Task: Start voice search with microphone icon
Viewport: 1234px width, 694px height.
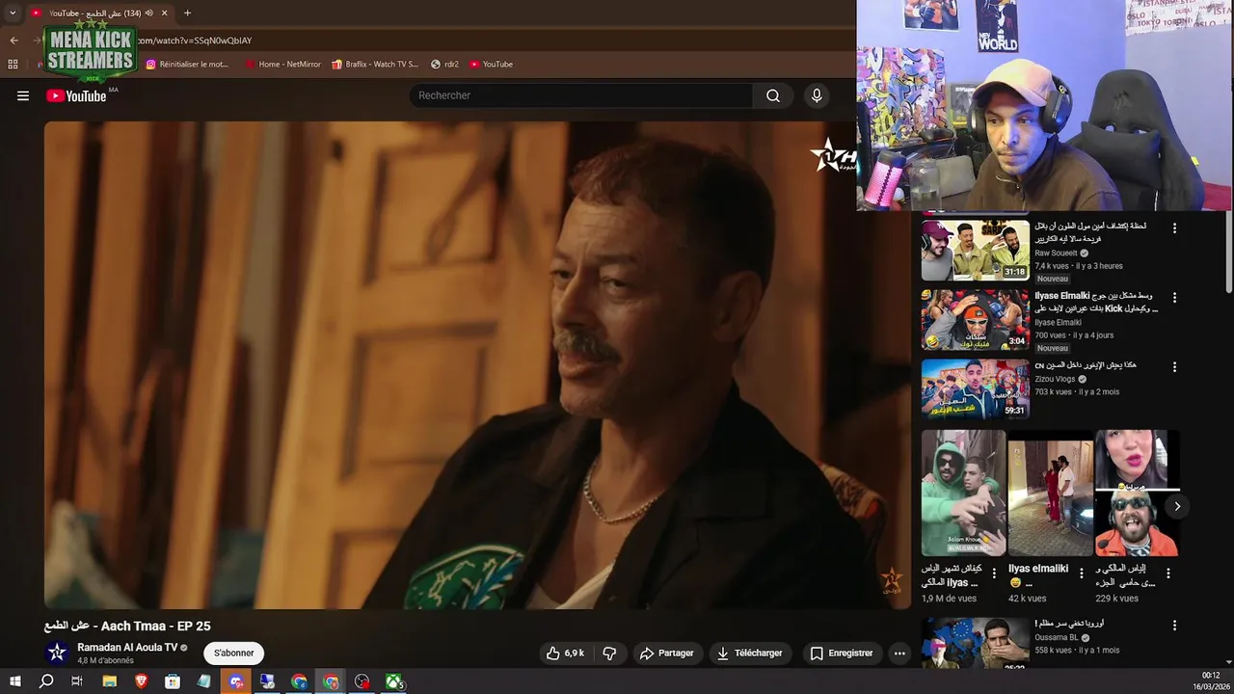Action: [x=817, y=95]
